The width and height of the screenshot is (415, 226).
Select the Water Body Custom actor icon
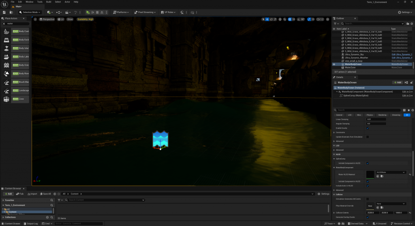pyautogui.click(x=6, y=32)
